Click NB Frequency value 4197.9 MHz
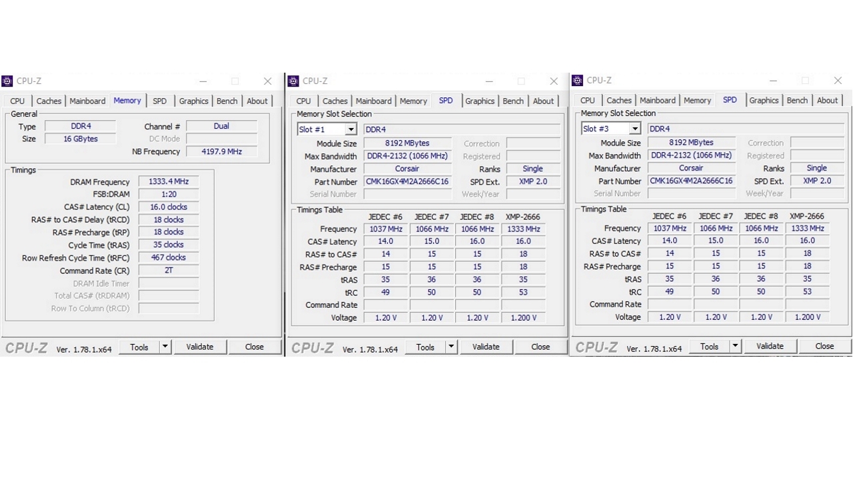Image resolution: width=853 pixels, height=480 pixels. [221, 151]
